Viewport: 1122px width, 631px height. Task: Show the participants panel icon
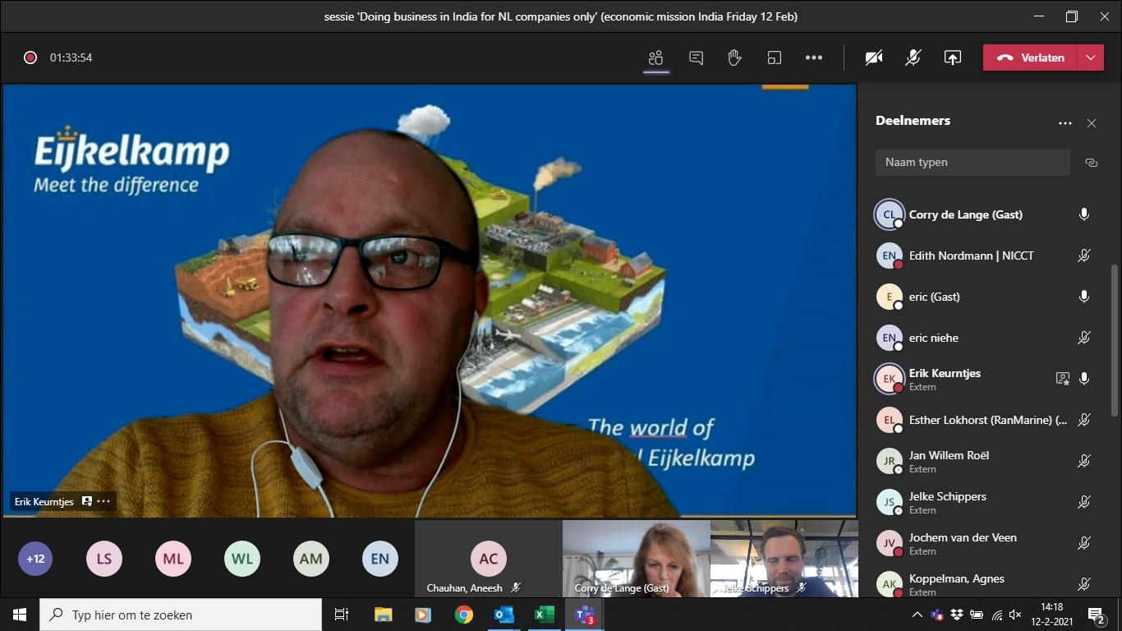coord(655,58)
